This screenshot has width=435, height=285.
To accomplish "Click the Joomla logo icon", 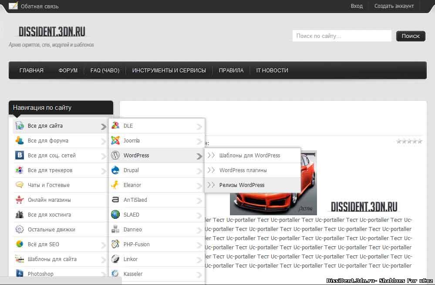I will click(x=115, y=140).
